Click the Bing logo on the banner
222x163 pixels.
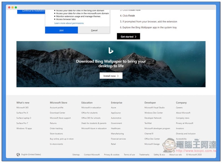111,51
